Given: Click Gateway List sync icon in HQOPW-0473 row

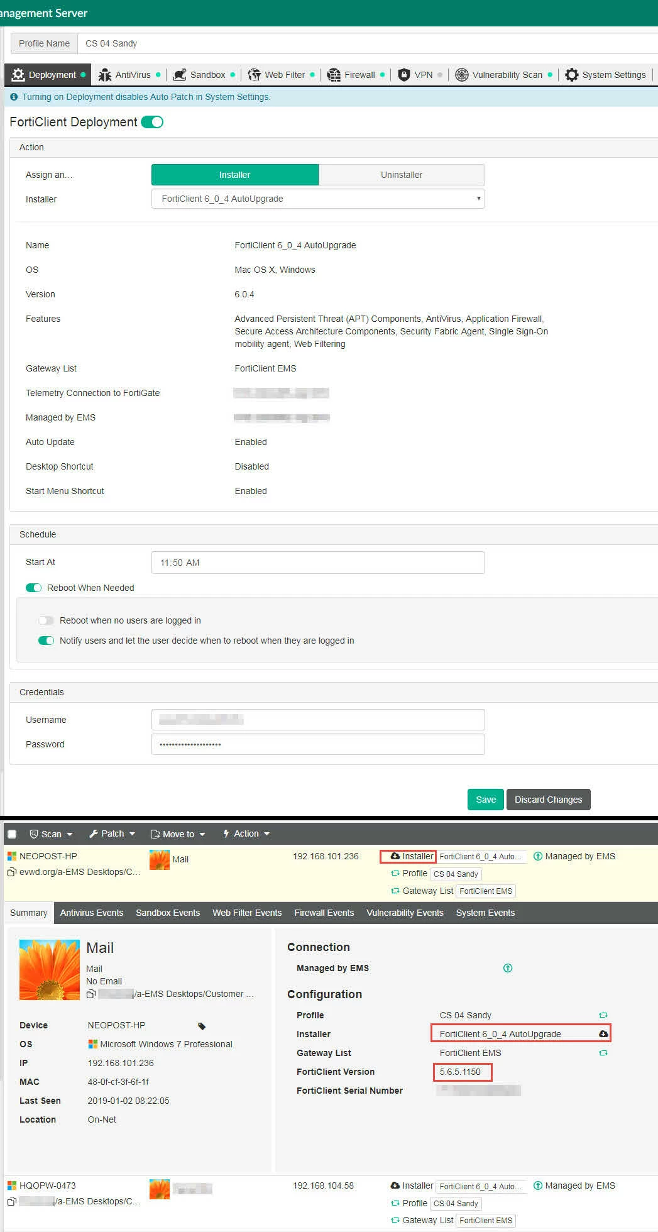Looking at the screenshot, I should pyautogui.click(x=395, y=1220).
